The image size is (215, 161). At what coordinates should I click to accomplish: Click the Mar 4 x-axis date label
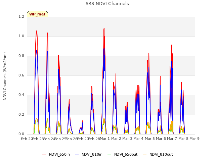138,139
